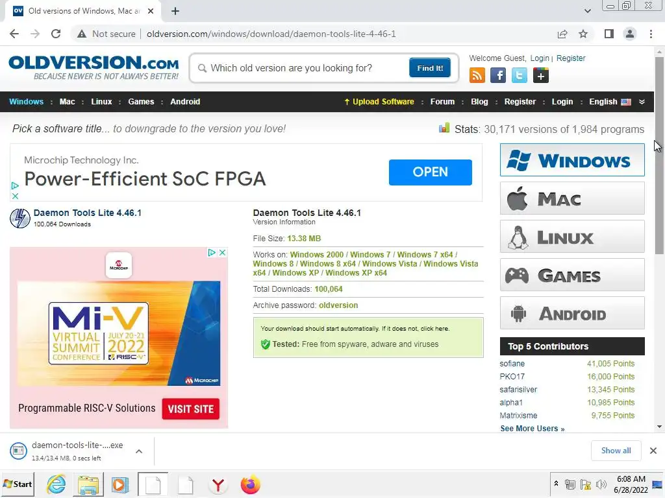Launch Firefox from the taskbar
This screenshot has width=665, height=498.
250,484
